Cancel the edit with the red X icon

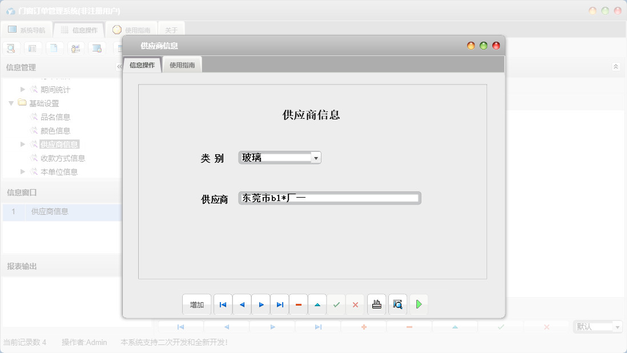(355, 304)
